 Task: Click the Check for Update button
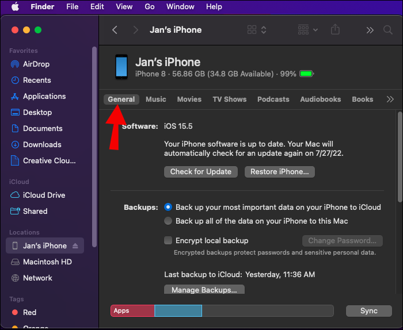(201, 172)
